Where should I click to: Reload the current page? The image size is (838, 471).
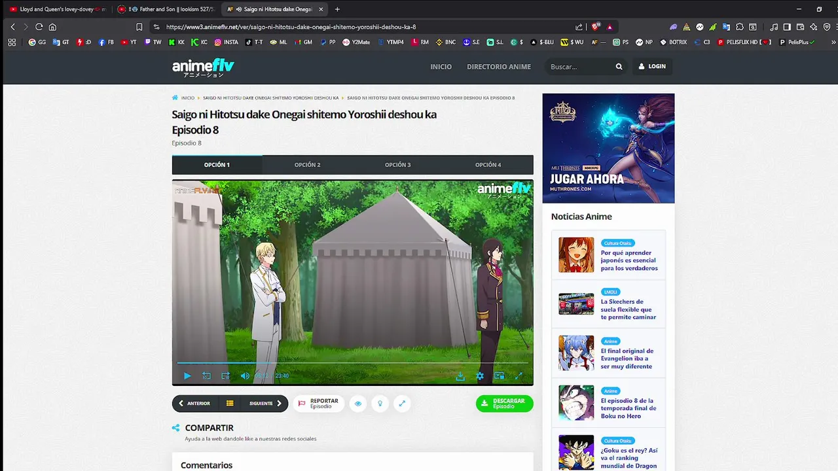(x=39, y=27)
